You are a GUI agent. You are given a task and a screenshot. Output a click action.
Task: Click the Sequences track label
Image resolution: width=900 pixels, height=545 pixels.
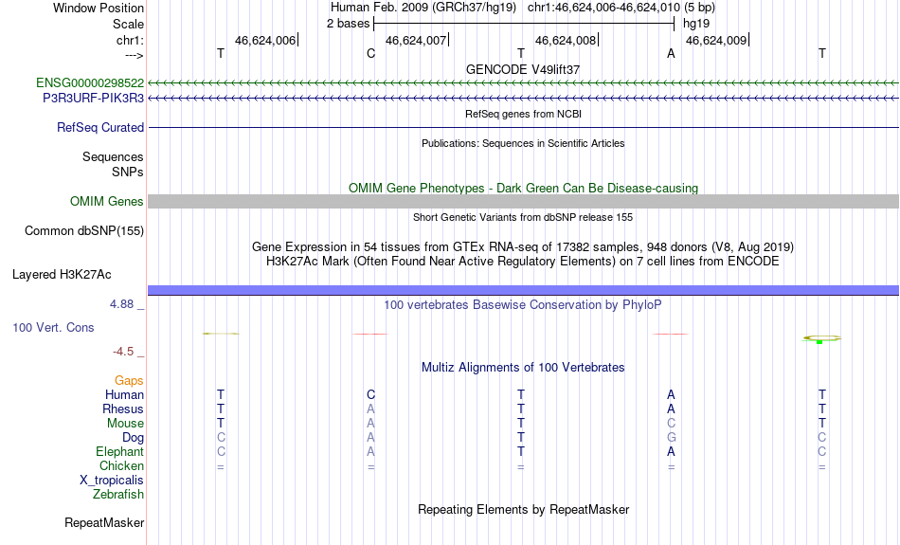pos(113,156)
